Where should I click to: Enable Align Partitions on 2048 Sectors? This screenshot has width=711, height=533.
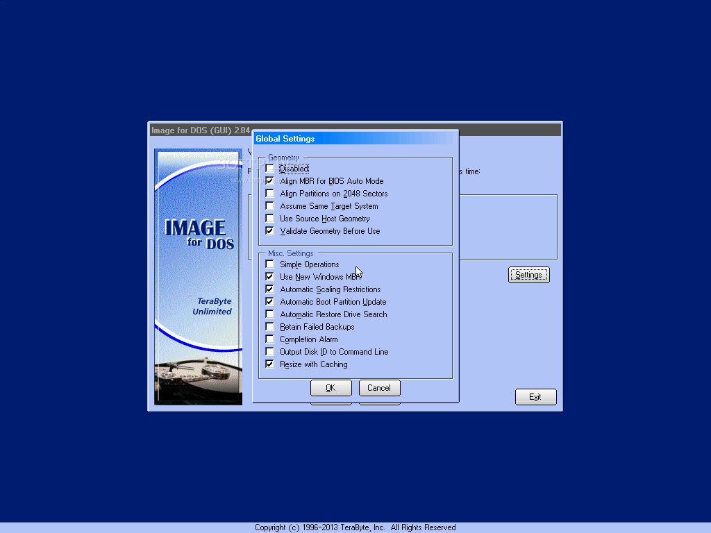(270, 194)
